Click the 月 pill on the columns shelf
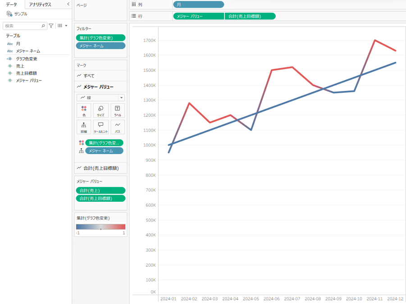 pyautogui.click(x=198, y=5)
